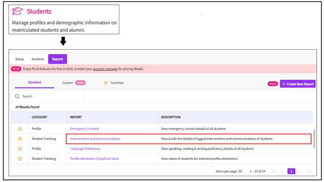Image resolution: width=324 pixels, height=182 pixels.
Task: Open the Setup tab
Action: coord(20,59)
